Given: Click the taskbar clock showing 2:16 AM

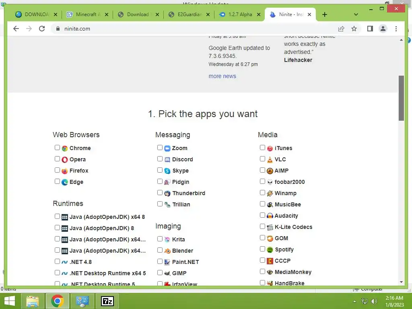Looking at the screenshot, I should pyautogui.click(x=394, y=301).
